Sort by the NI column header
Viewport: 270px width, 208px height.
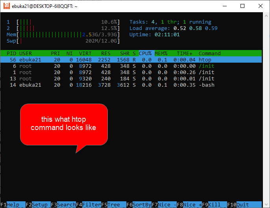pyautogui.click(x=70, y=53)
